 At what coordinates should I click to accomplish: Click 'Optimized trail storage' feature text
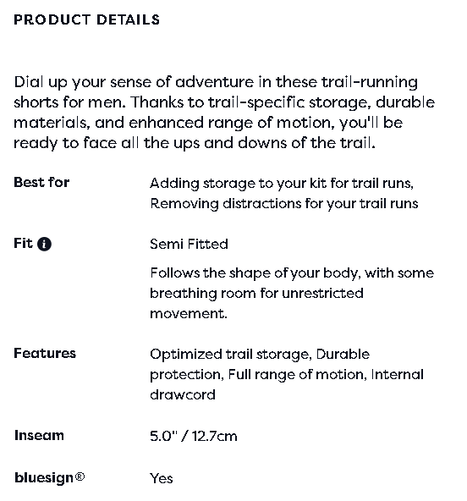click(229, 355)
